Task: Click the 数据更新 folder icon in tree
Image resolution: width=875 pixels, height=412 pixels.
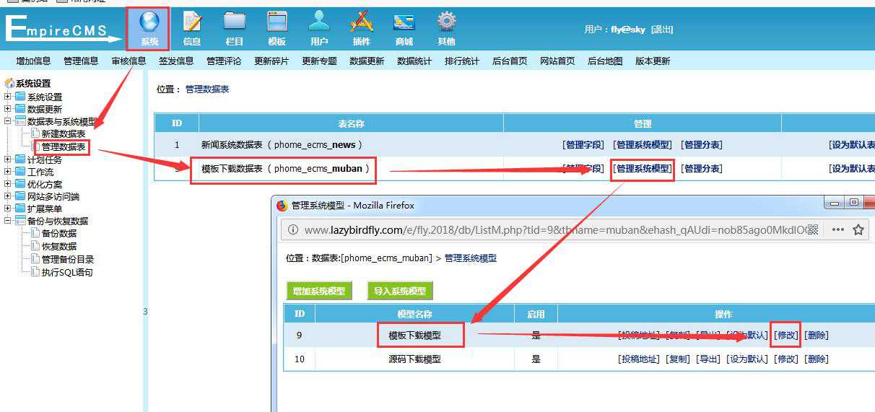Action: pyautogui.click(x=20, y=109)
